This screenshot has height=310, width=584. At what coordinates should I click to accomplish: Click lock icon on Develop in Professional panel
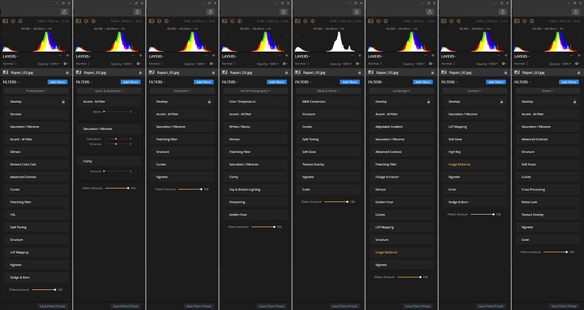63,102
